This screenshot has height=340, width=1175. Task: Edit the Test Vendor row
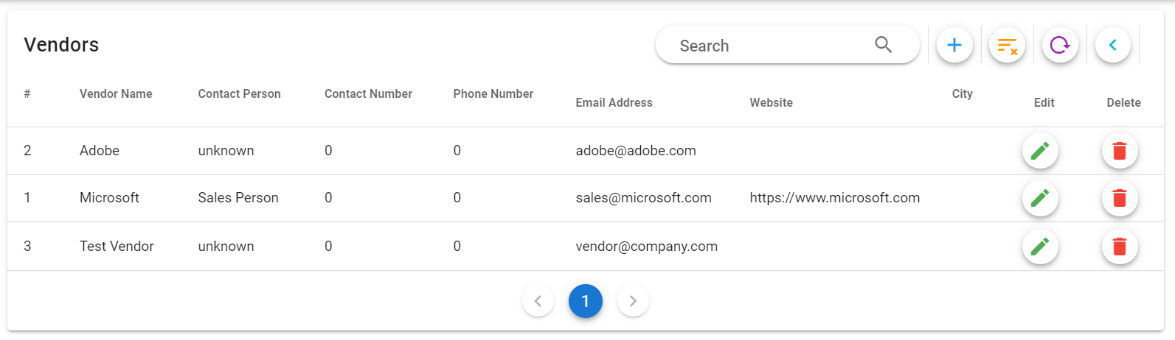coord(1040,247)
